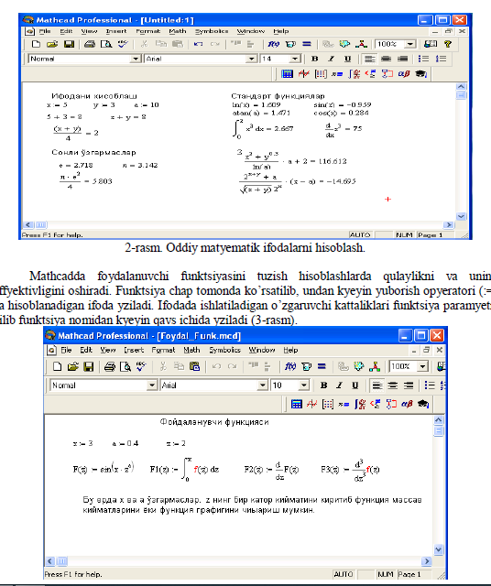Image resolution: width=491 pixels, height=586 pixels.
Task: Open Help menu in Foydal_Funk window
Action: (x=290, y=350)
